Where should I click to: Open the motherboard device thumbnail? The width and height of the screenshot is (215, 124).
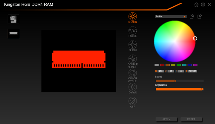coord(13,19)
